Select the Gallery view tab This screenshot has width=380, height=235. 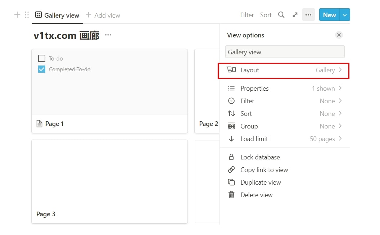pos(57,15)
